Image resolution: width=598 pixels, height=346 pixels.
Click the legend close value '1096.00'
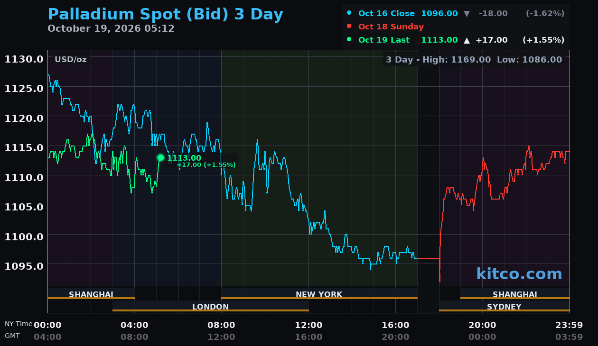click(439, 14)
